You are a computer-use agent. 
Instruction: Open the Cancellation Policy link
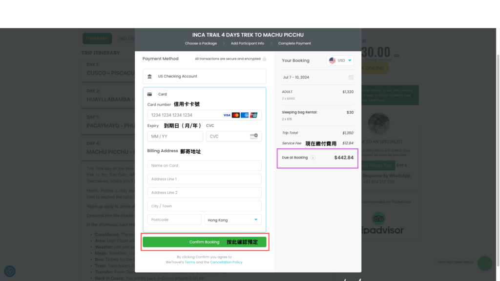click(226, 262)
